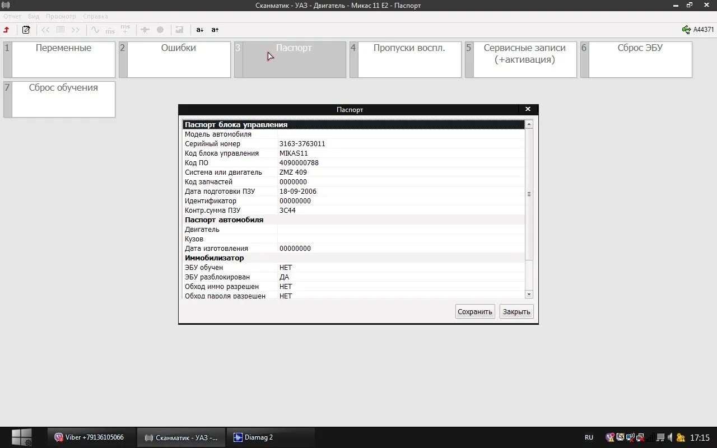Select the Двигатель row

point(354,230)
